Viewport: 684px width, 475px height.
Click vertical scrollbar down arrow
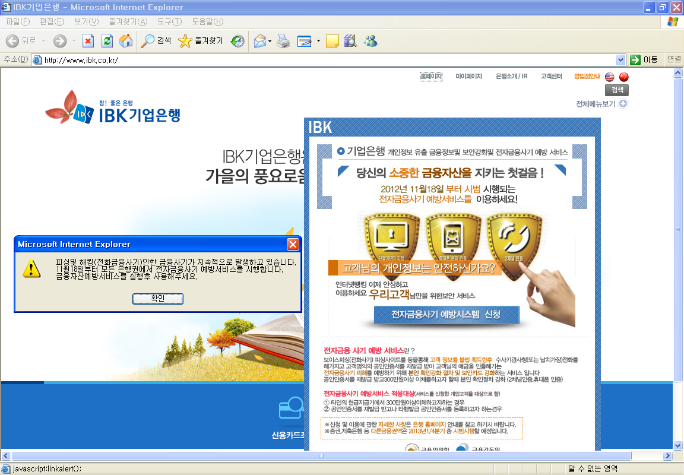tap(677, 445)
